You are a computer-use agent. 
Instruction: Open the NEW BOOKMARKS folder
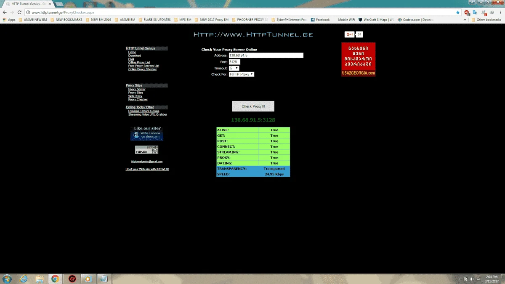click(x=66, y=20)
